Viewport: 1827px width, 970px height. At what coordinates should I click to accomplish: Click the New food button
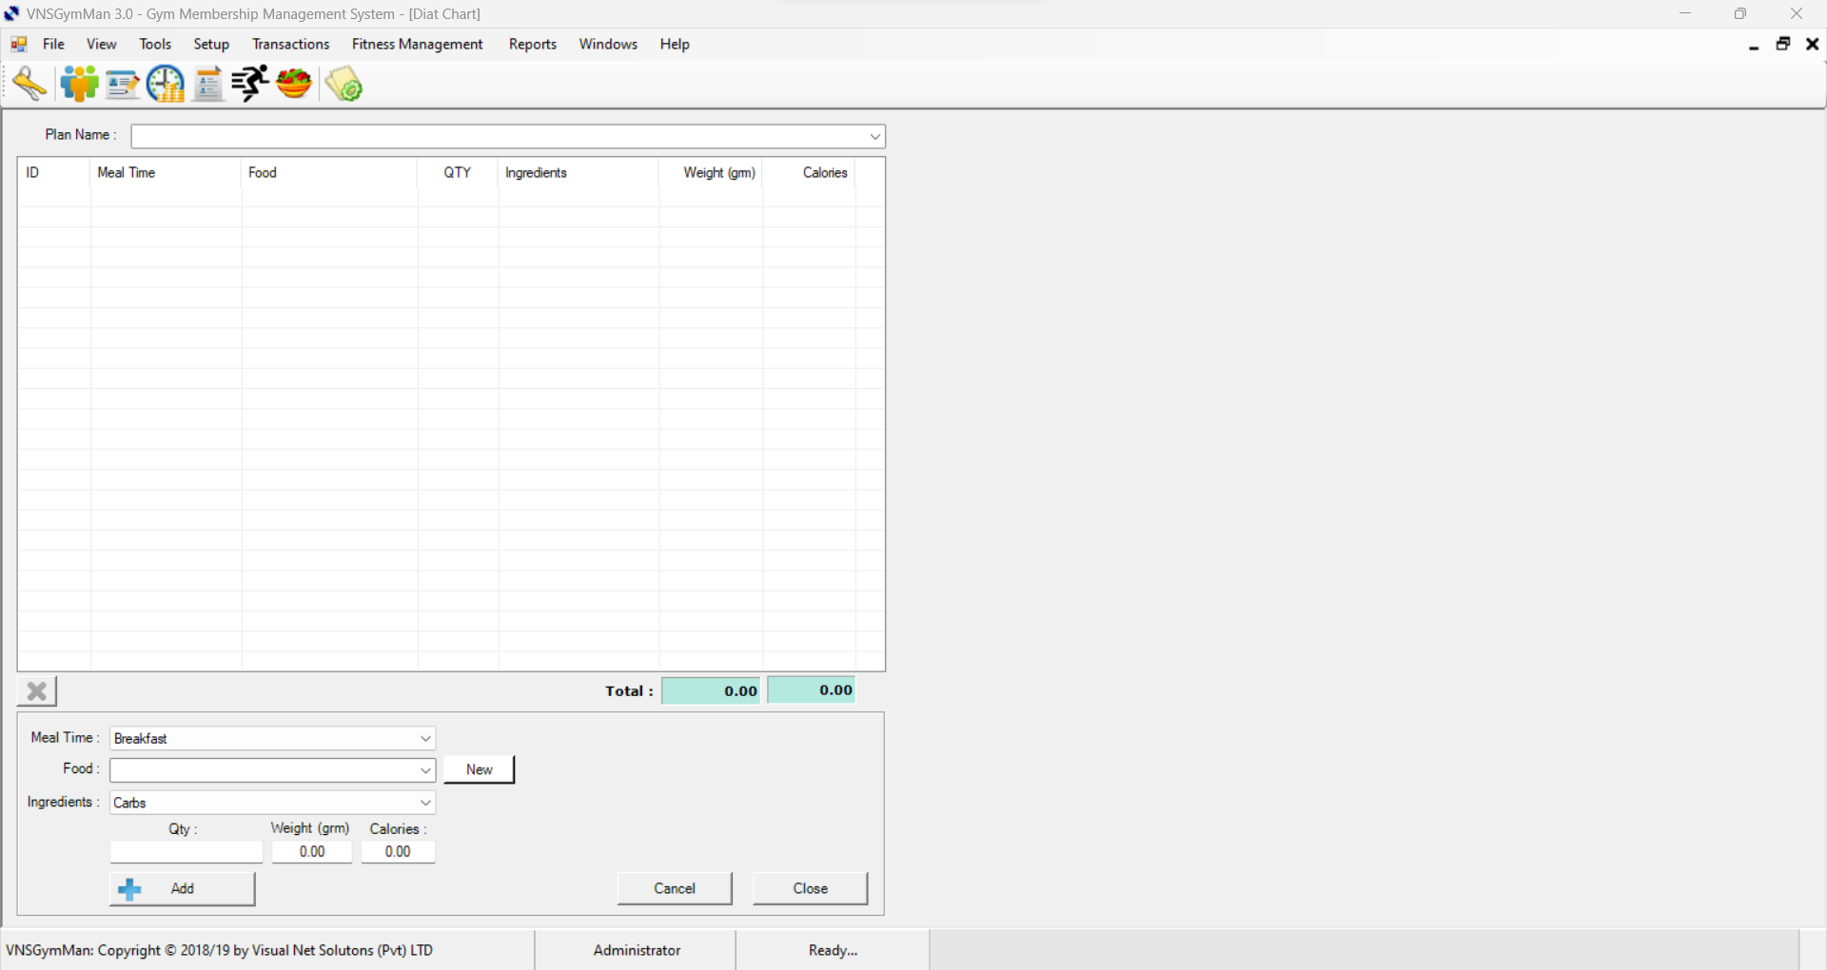click(479, 769)
